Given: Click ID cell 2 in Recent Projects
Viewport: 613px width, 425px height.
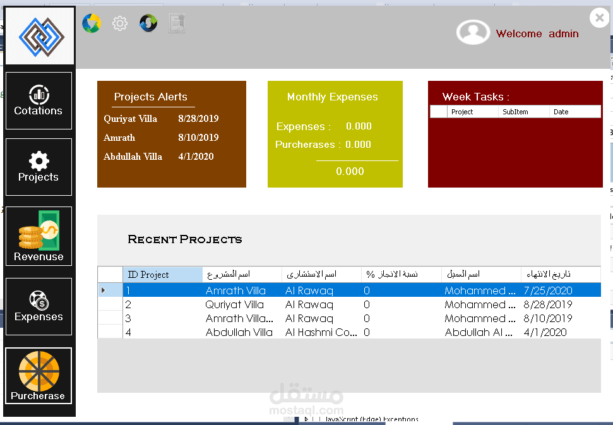Looking at the screenshot, I should pos(163,304).
